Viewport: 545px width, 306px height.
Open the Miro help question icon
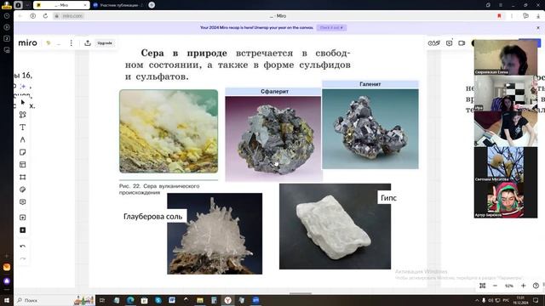536,286
